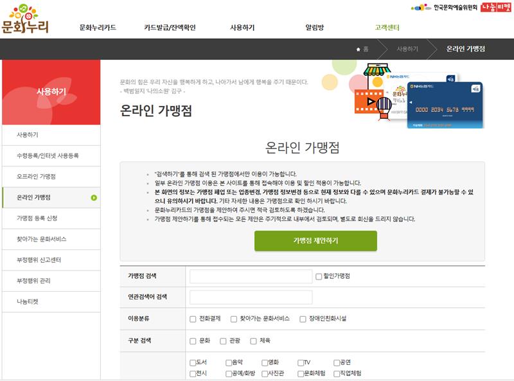Viewport: 514px width, 381px height.
Task: Toggle the 할인가맹점 checkbox
Action: pyautogui.click(x=319, y=276)
